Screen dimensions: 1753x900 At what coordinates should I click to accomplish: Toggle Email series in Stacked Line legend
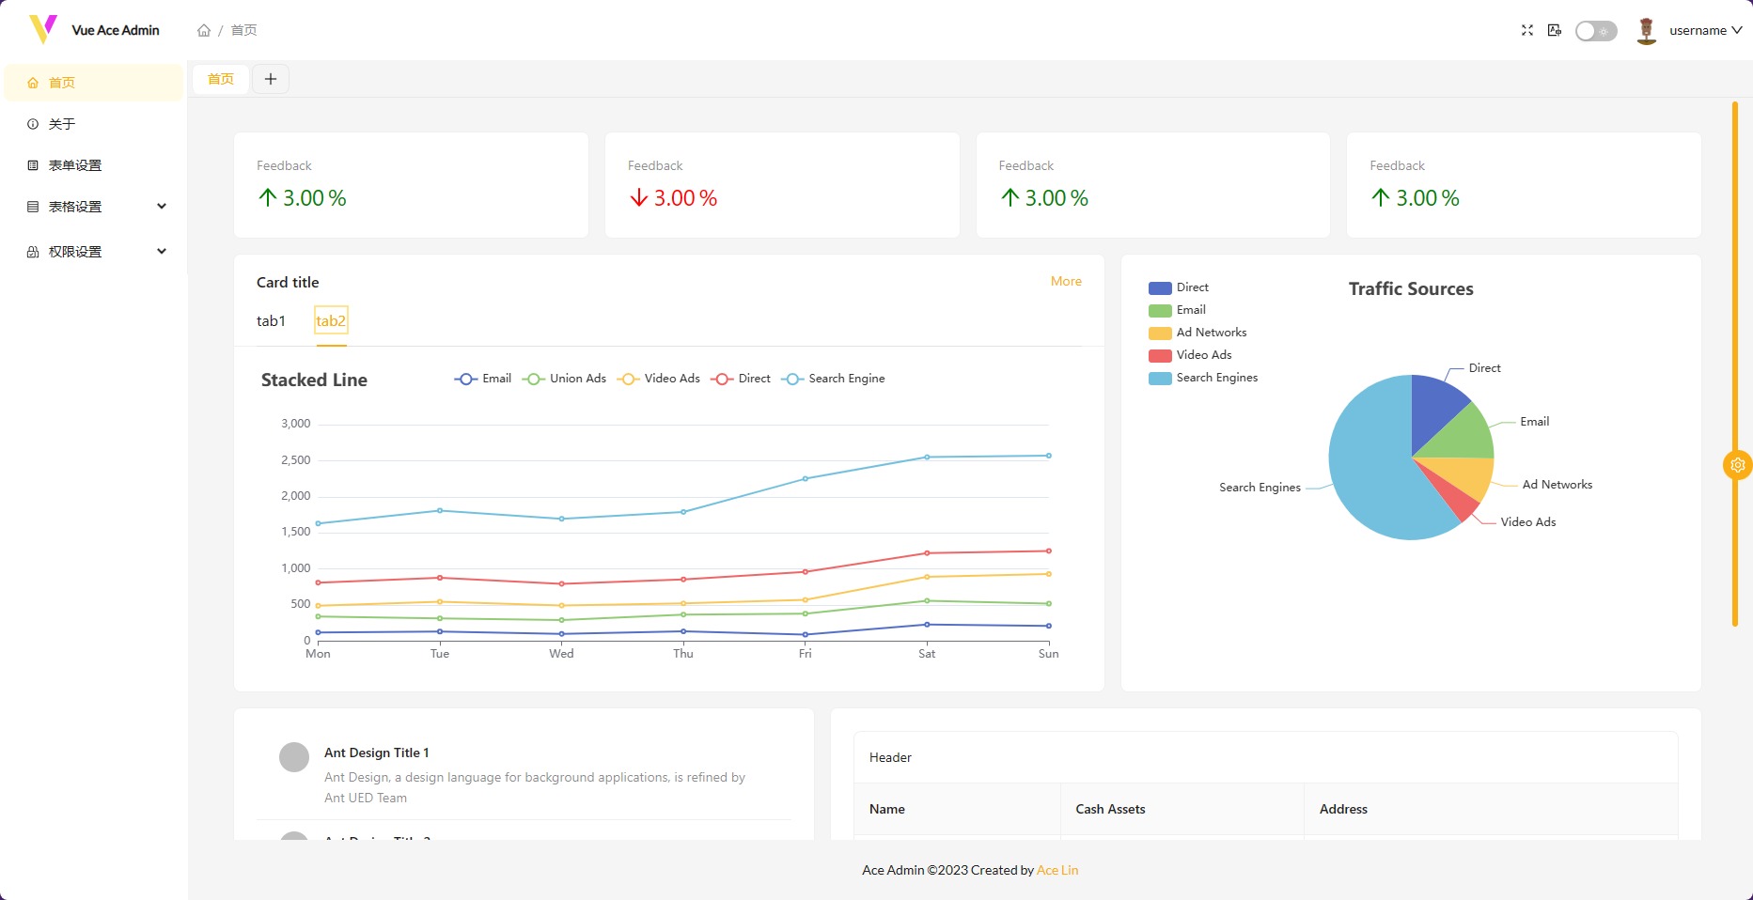click(483, 379)
